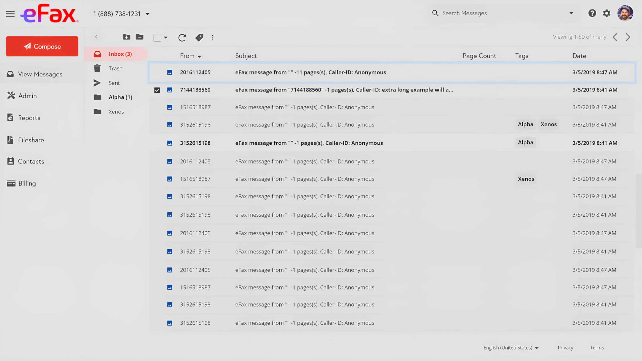This screenshot has height=361, width=642.
Task: Open the Reports section in sidebar
Action: click(29, 118)
